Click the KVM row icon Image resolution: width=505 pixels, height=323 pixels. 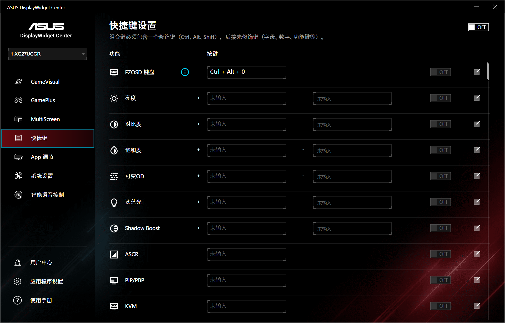pos(114,306)
